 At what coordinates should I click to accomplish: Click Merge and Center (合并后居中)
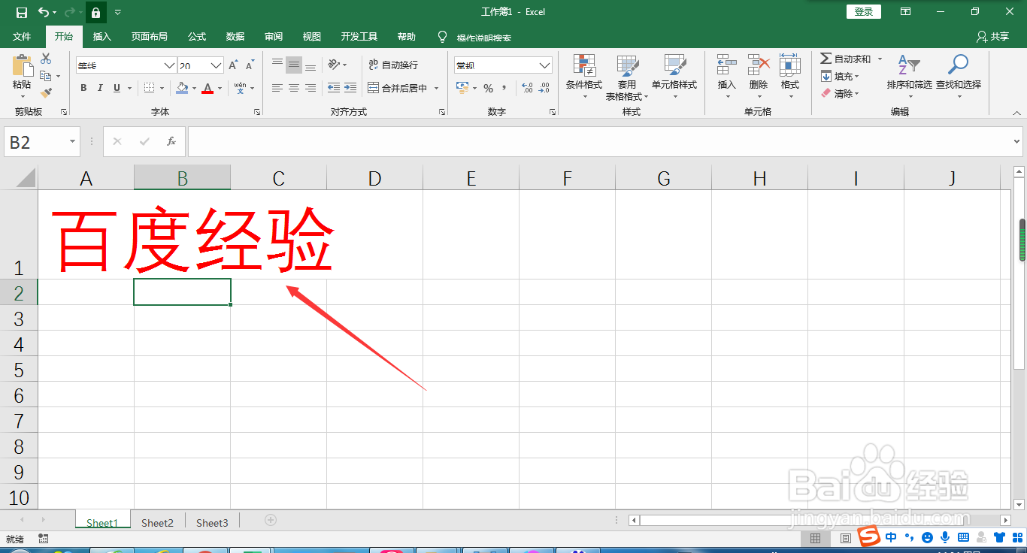pos(397,88)
